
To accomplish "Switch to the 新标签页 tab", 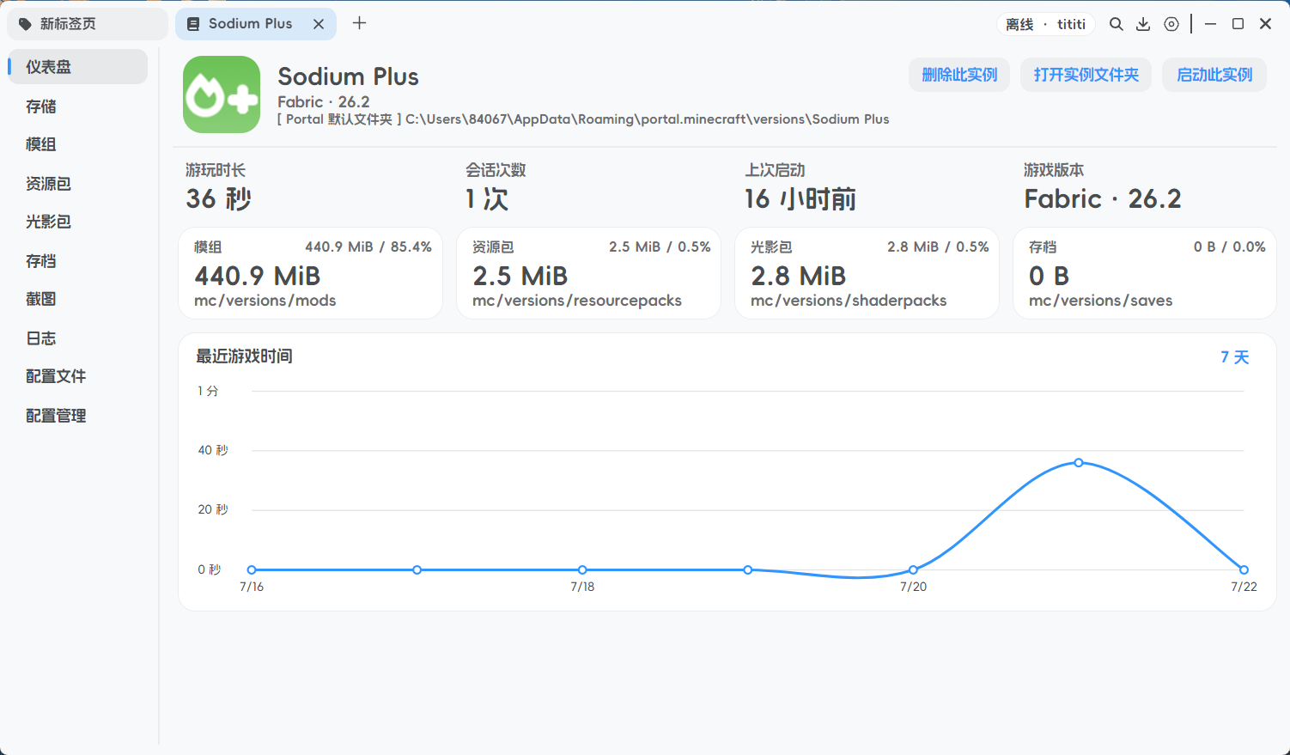I will coord(88,24).
